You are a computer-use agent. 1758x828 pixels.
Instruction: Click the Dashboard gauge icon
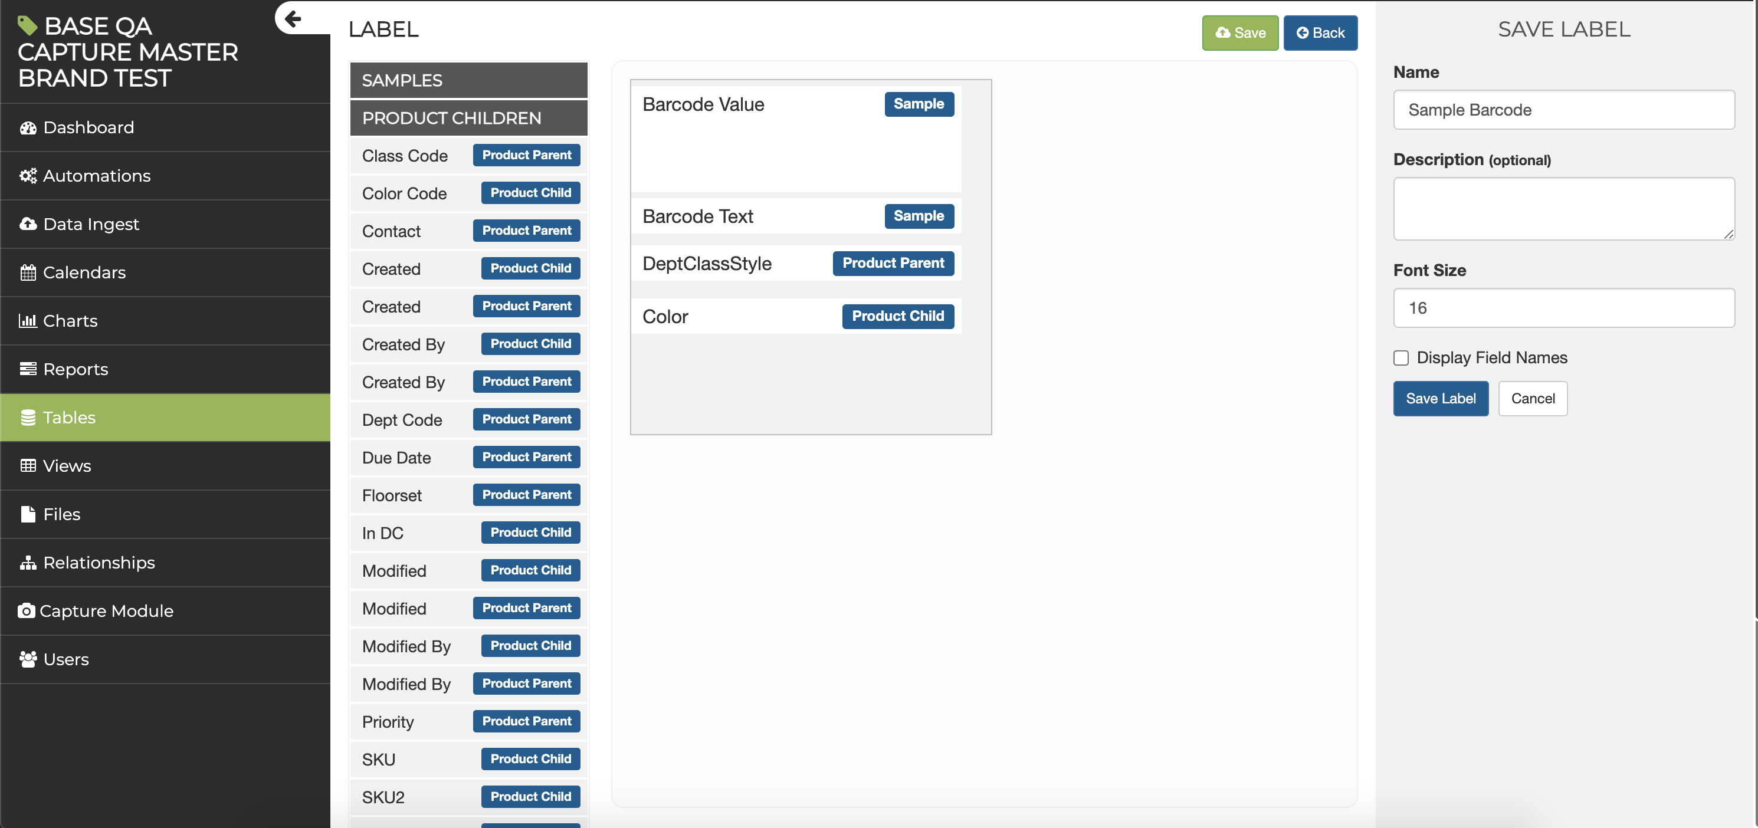[28, 127]
